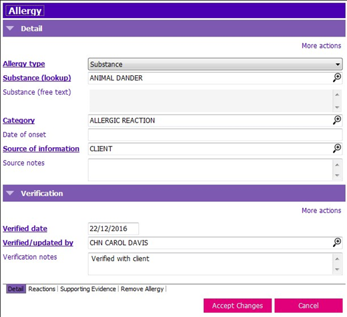Switch to the Reactions tab

pyautogui.click(x=41, y=289)
